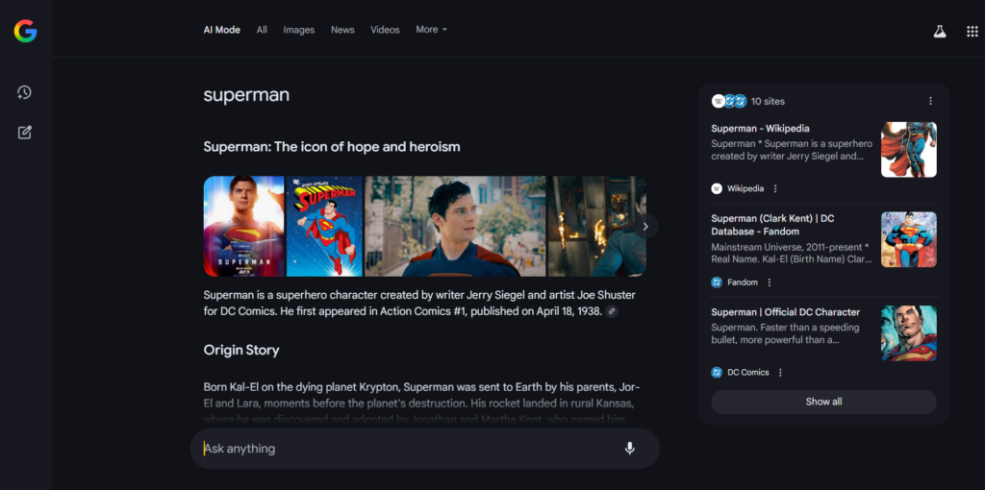Click the DC Comics source name label

click(x=748, y=372)
